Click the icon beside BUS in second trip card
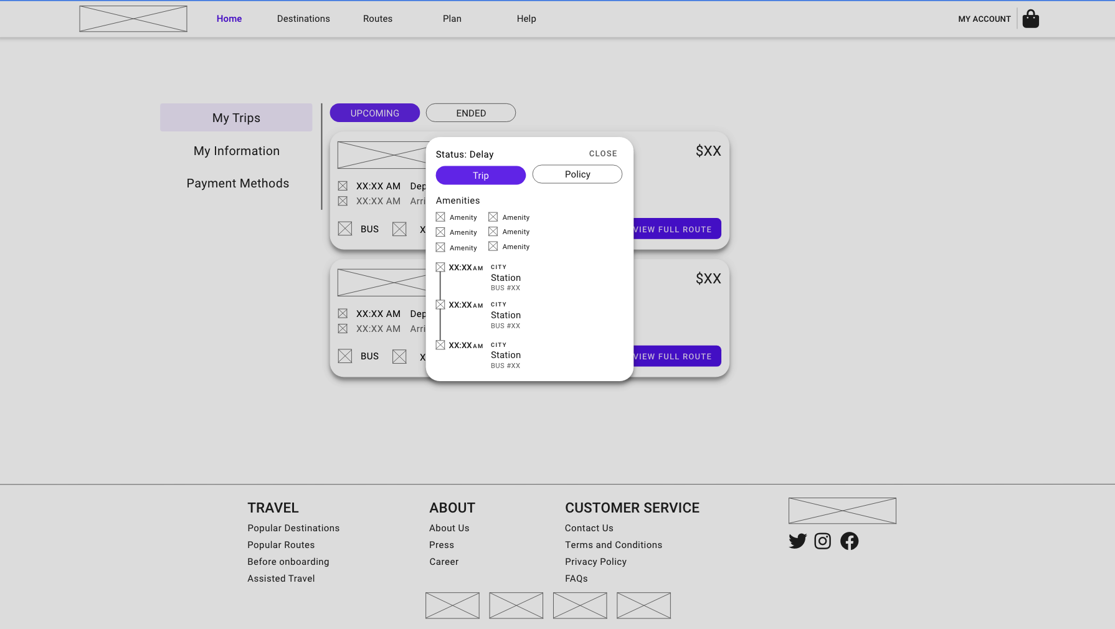Screen dimensions: 1115x629 (x=345, y=356)
